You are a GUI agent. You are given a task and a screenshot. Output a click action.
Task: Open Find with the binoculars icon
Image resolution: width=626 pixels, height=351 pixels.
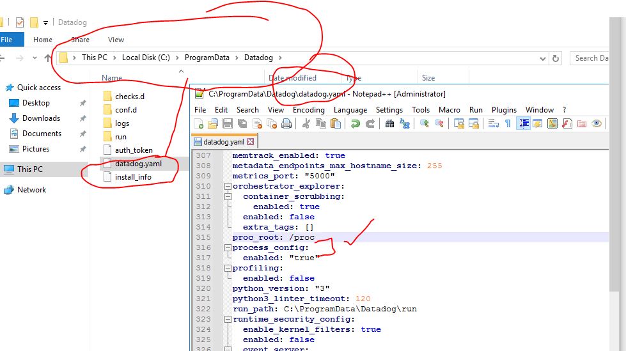tap(389, 124)
